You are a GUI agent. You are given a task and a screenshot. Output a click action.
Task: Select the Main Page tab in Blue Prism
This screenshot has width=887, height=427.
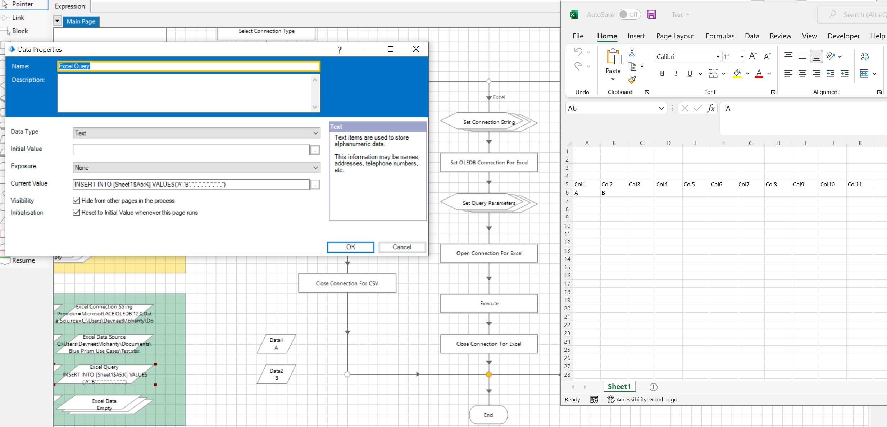pos(81,22)
